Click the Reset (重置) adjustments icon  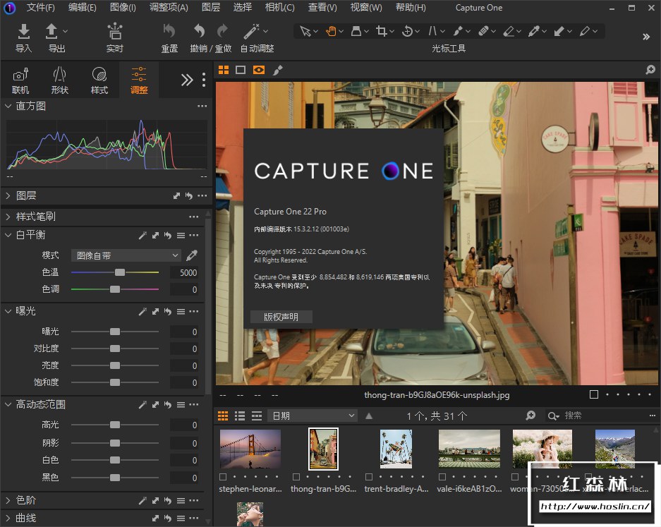click(x=169, y=32)
